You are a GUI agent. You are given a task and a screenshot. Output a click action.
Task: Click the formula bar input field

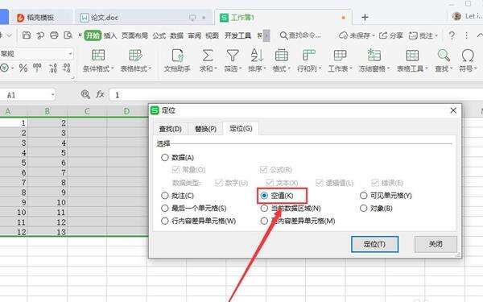coord(295,95)
